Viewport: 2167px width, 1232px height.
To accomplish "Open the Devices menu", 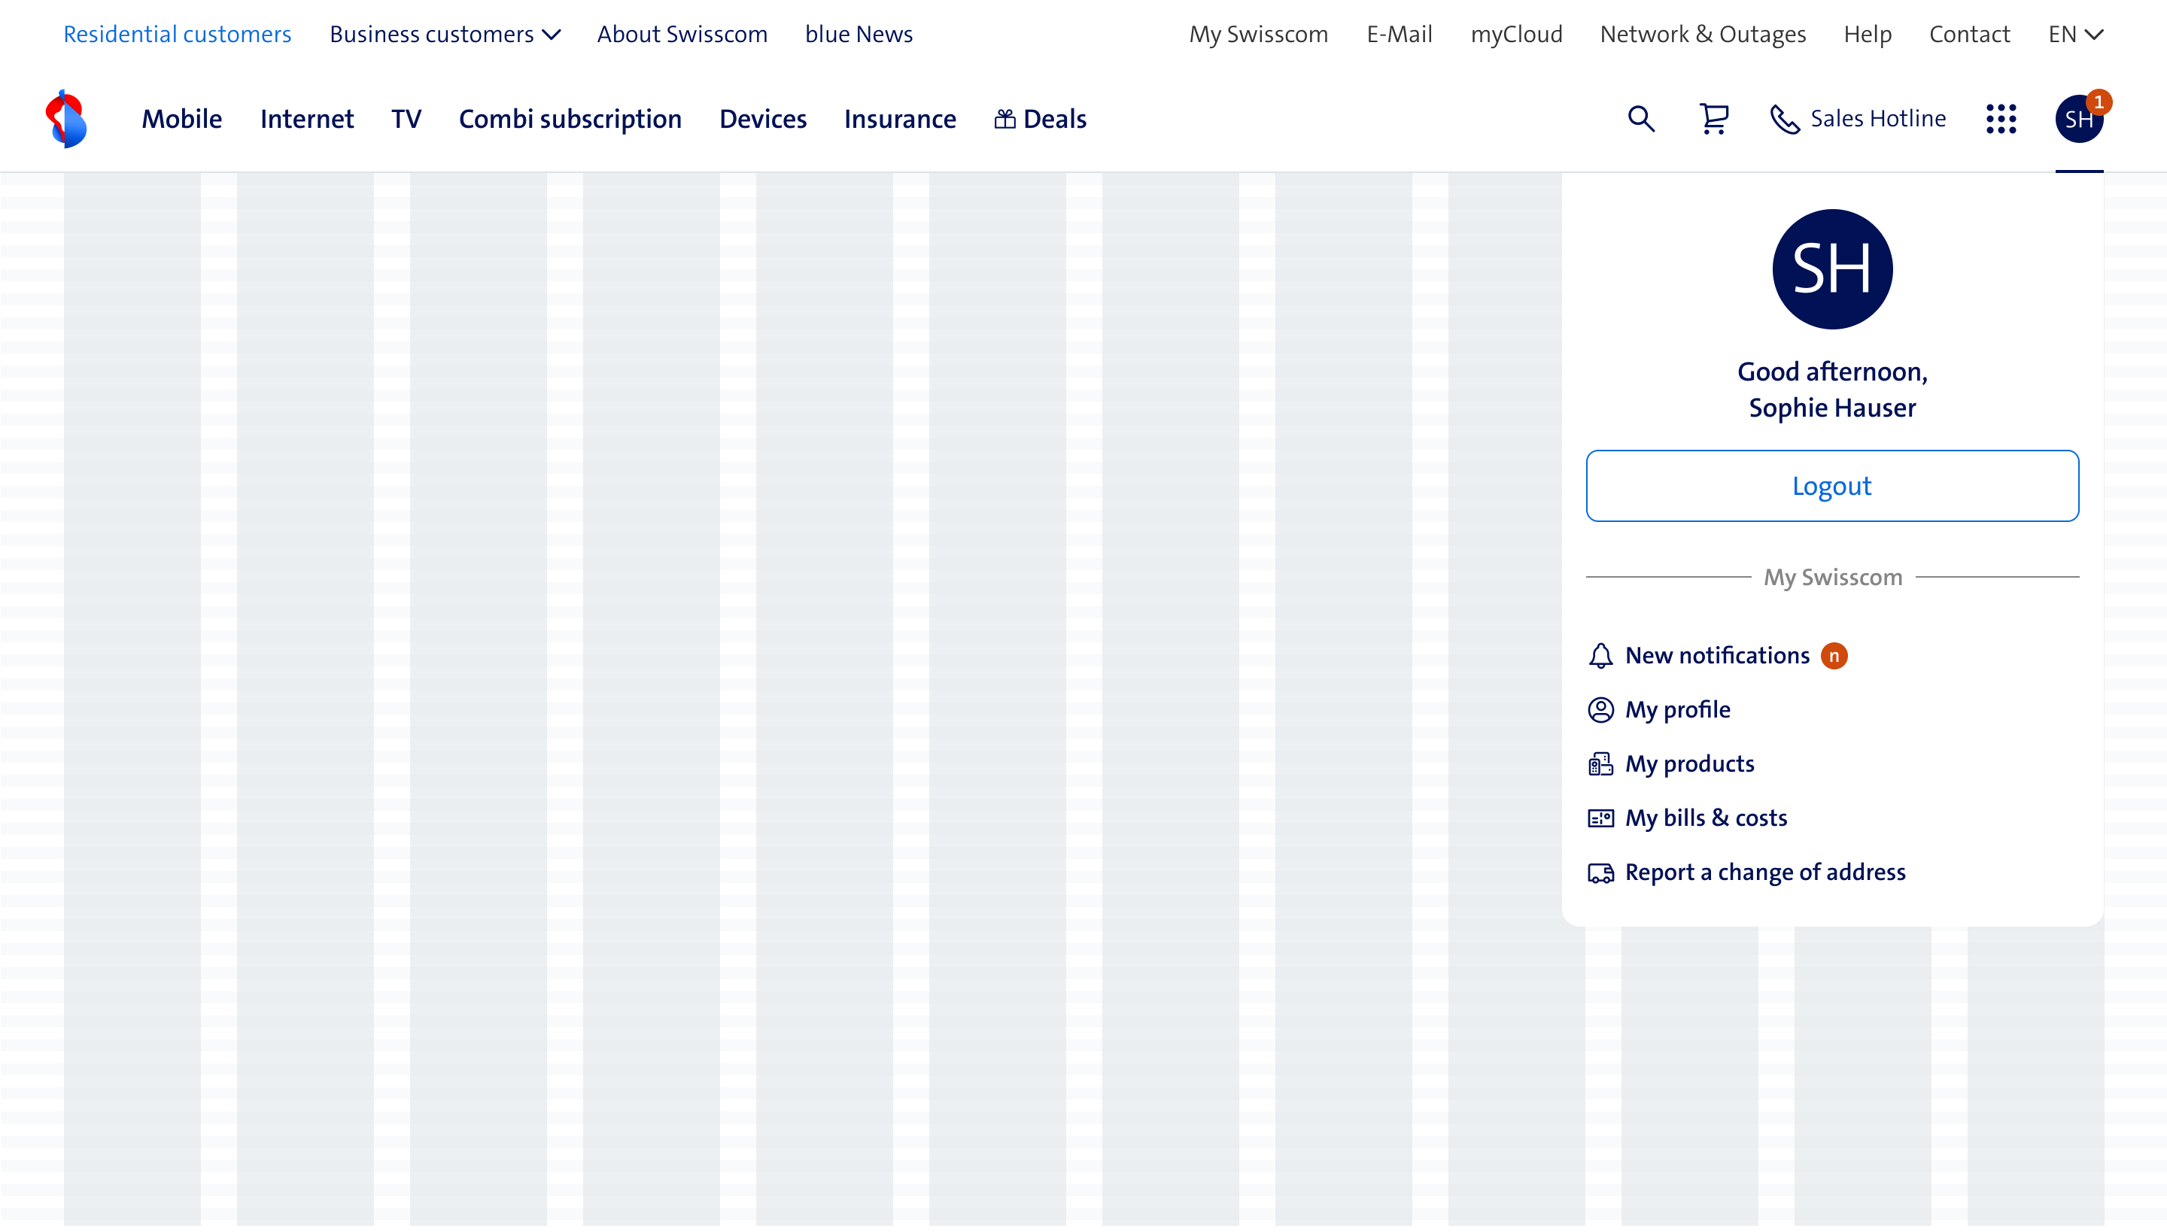I will click(763, 119).
